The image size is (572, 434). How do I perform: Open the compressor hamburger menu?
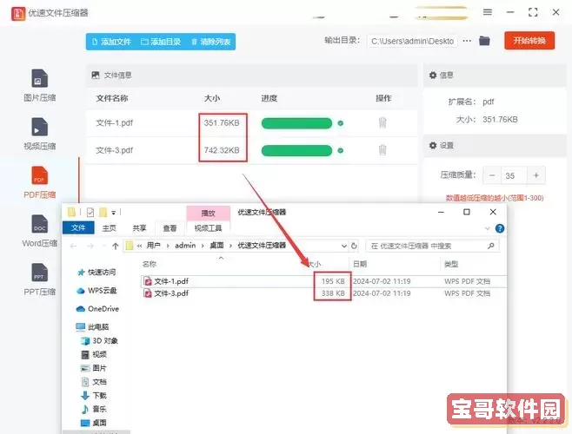pyautogui.click(x=488, y=12)
